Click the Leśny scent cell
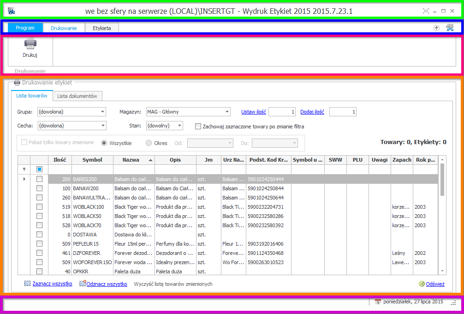The width and height of the screenshot is (464, 314). (x=402, y=253)
